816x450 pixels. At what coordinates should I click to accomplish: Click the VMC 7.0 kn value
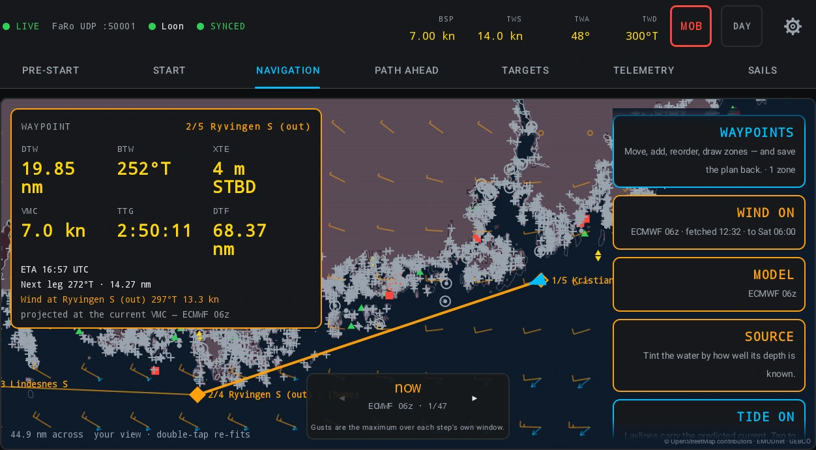coord(53,231)
